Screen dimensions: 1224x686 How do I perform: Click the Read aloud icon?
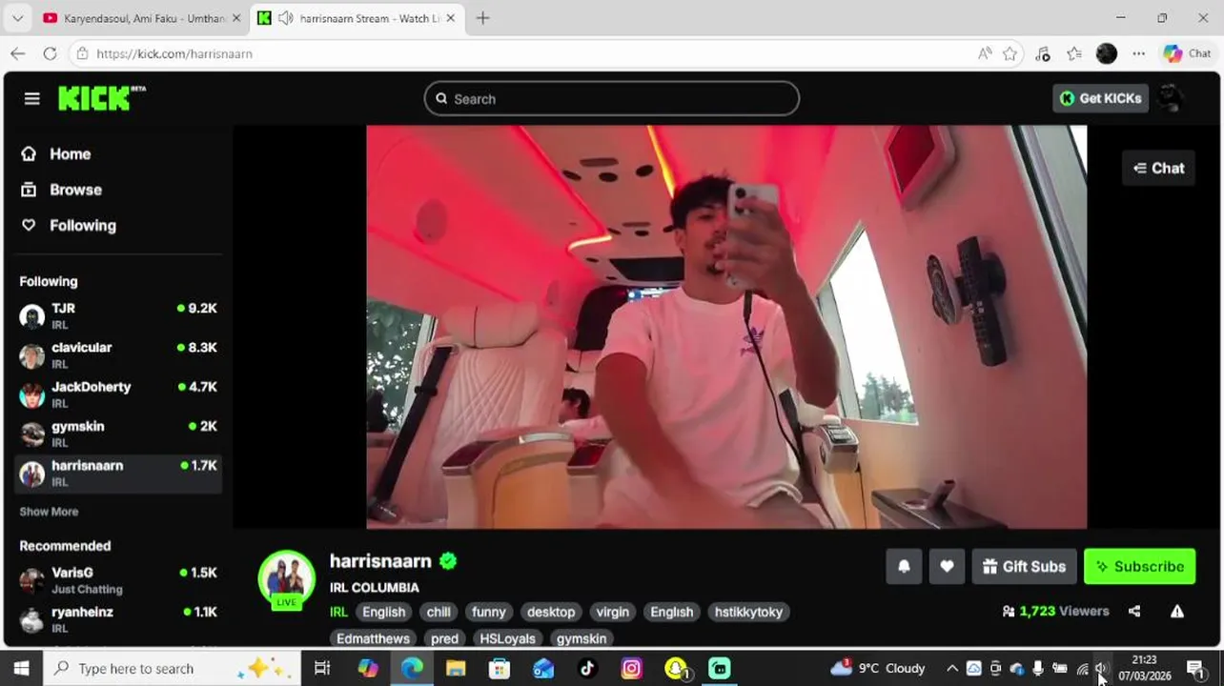point(985,53)
